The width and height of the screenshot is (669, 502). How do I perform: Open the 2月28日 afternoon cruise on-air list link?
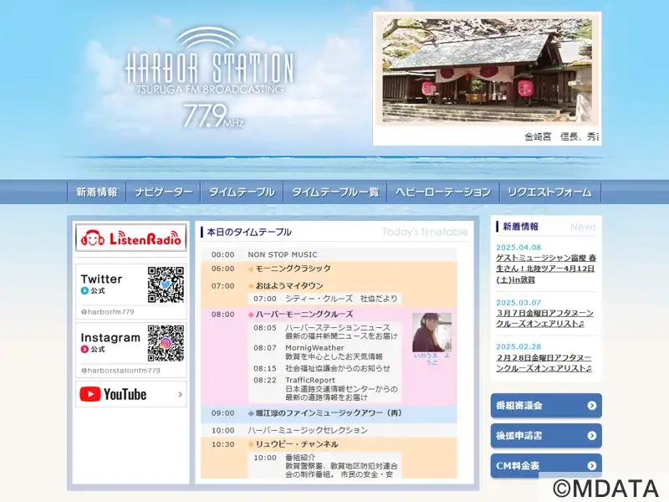point(544,363)
